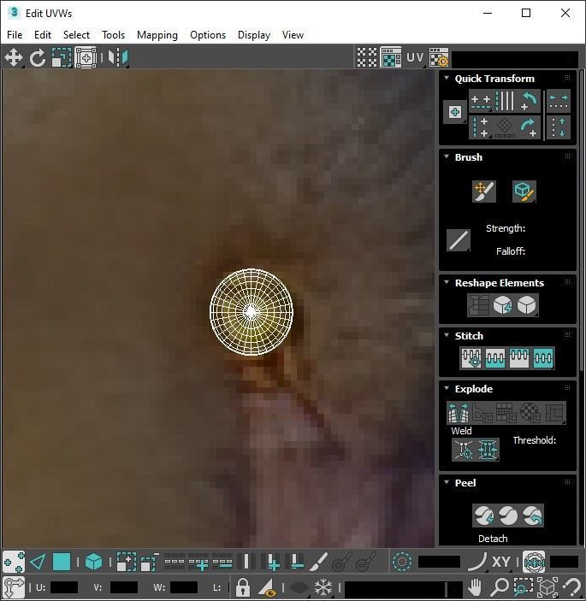Screen dimensions: 586x601
Task: Collapse the Peel rollout
Action: point(447,482)
